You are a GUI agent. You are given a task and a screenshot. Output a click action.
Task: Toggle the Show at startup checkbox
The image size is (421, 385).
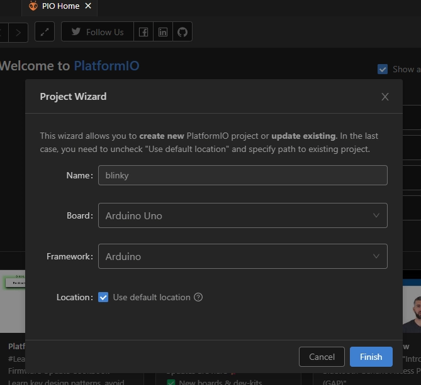point(383,69)
